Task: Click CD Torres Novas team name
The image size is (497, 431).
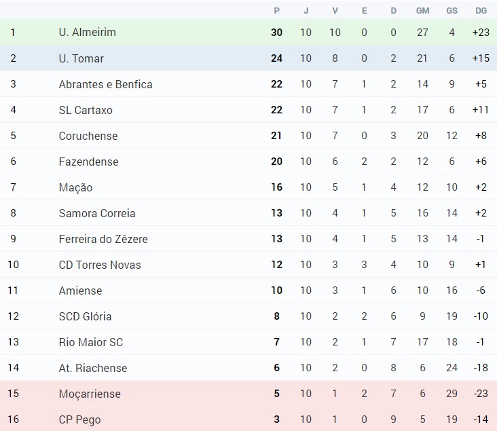Action: (100, 265)
